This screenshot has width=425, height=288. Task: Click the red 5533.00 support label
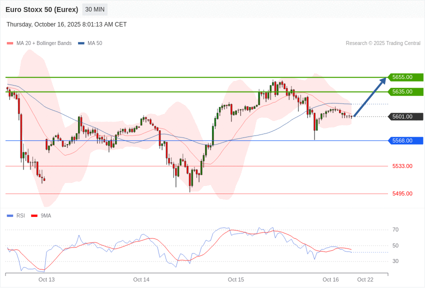pyautogui.click(x=402, y=166)
